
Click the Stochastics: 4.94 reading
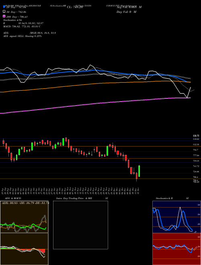pos(12,20)
